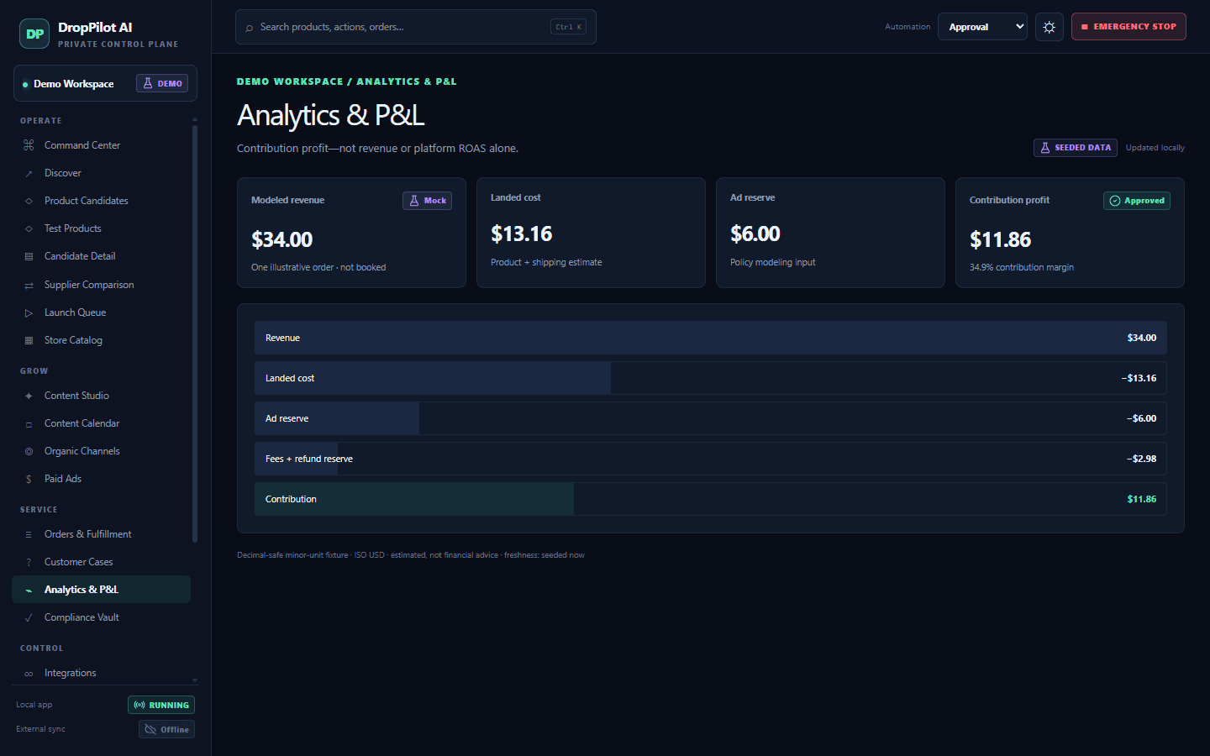The width and height of the screenshot is (1210, 756).
Task: Select the Candidate Detail icon
Action: point(29,256)
